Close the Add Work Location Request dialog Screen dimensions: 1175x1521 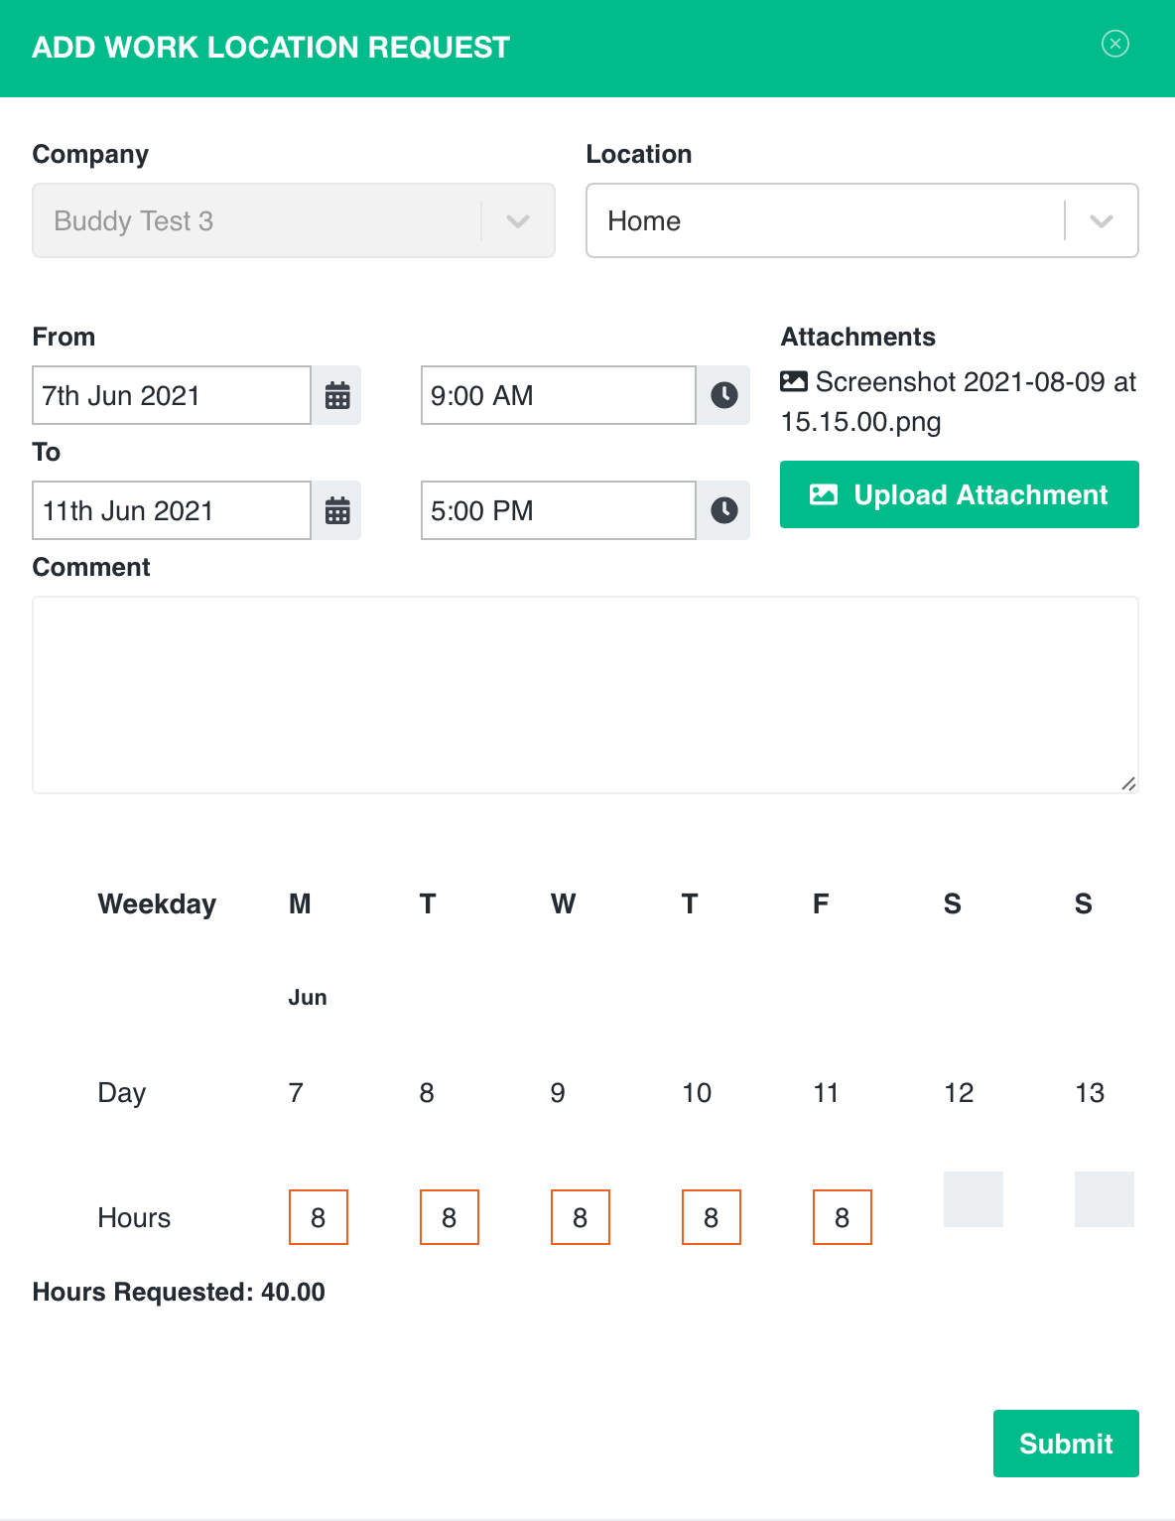[x=1115, y=44]
